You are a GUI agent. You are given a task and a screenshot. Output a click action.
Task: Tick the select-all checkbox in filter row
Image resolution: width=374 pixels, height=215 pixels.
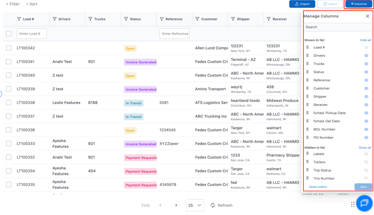pos(8,34)
